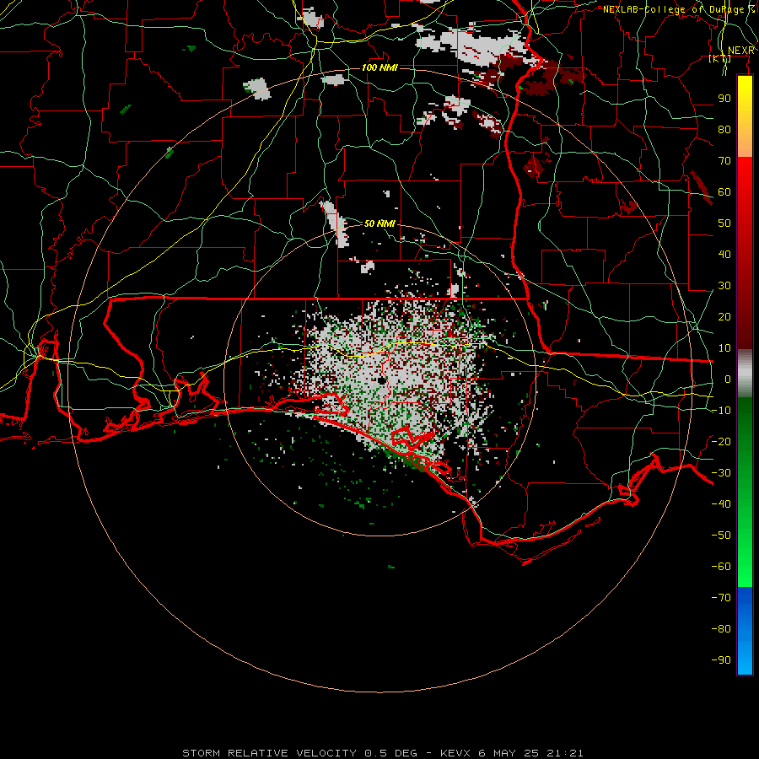Click the Storm Relative Velocity caption text

[382, 753]
